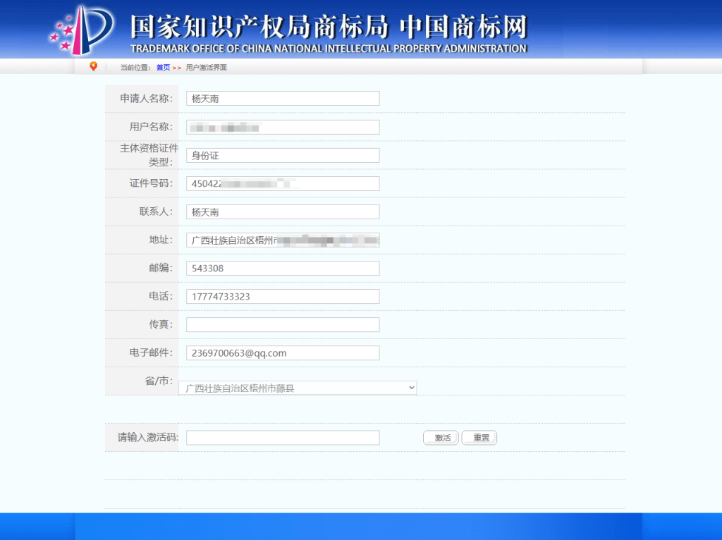Click the 请输入激活码 input field
The image size is (722, 540).
click(x=283, y=438)
